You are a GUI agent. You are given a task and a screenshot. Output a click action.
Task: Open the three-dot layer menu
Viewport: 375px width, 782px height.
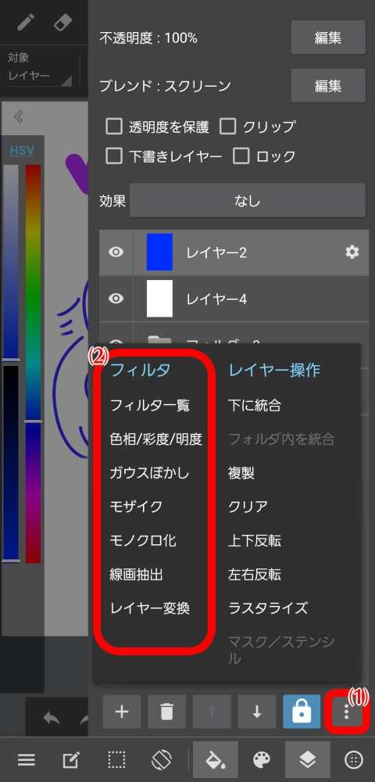click(x=347, y=712)
